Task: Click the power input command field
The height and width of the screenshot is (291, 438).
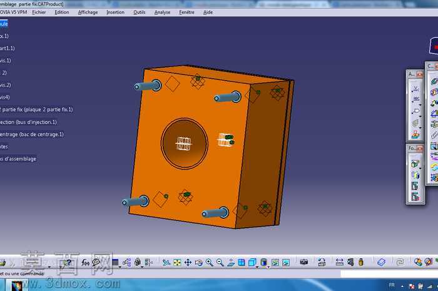Action: tap(389, 273)
